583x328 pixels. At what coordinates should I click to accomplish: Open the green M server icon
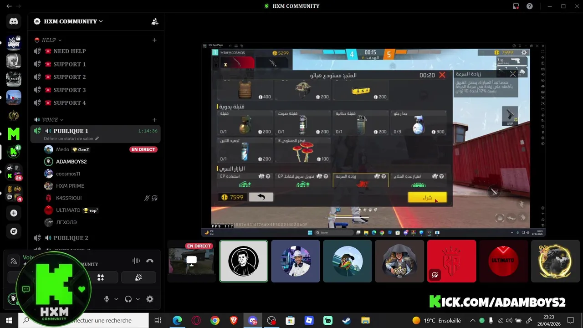[14, 134]
